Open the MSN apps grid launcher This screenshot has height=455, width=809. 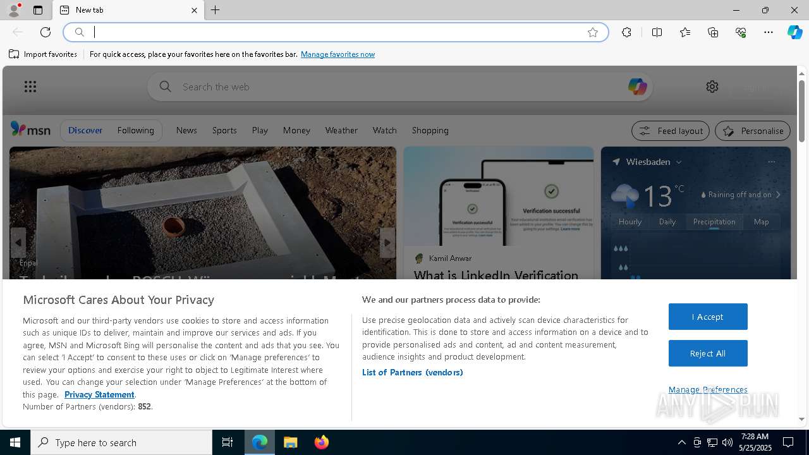30,87
